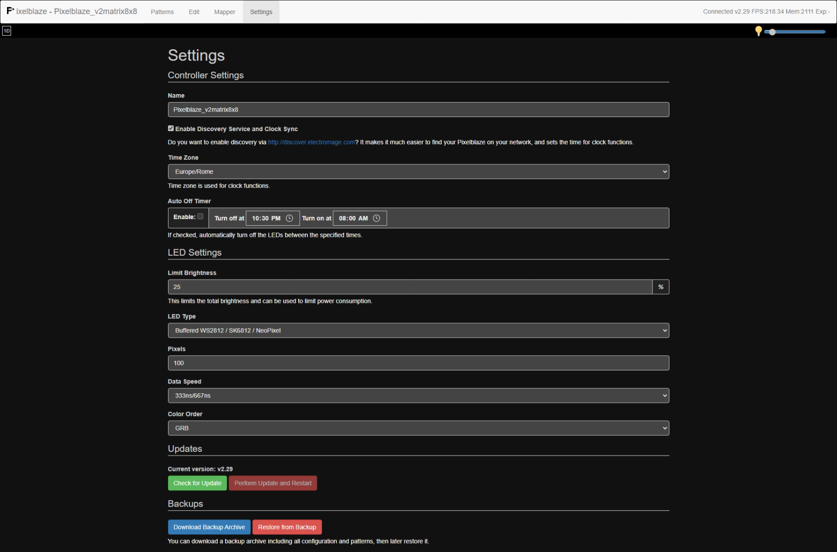This screenshot has width=837, height=552.
Task: Click in the controller Name field
Action: pos(418,110)
